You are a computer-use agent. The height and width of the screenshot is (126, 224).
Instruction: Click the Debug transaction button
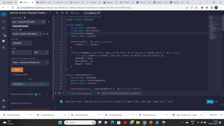point(210,102)
